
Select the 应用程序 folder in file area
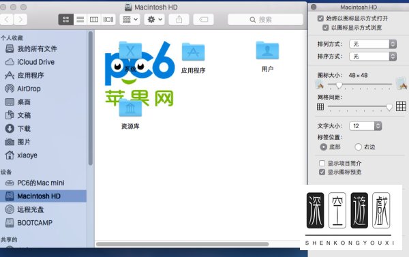(x=193, y=52)
